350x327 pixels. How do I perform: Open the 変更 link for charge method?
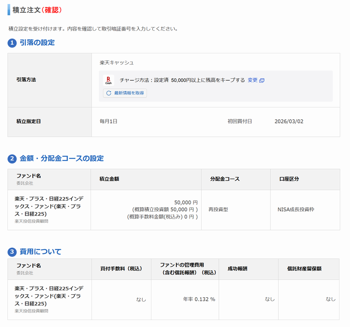tap(253, 80)
